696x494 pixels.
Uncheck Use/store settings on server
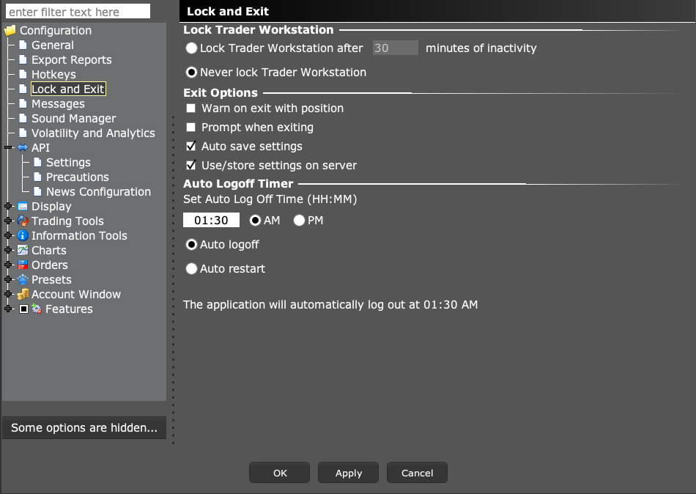pyautogui.click(x=191, y=165)
